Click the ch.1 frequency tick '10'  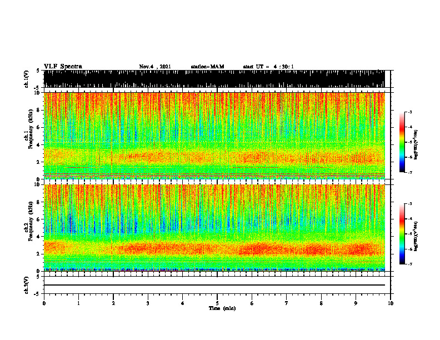(x=38, y=93)
